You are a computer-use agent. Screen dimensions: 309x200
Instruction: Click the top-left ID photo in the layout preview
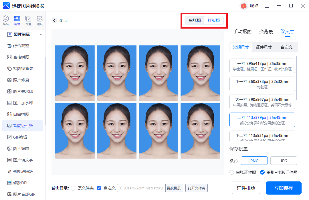tap(75, 73)
